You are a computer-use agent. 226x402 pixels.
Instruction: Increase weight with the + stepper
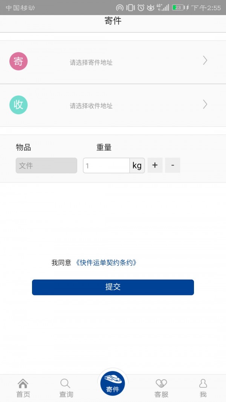155,165
